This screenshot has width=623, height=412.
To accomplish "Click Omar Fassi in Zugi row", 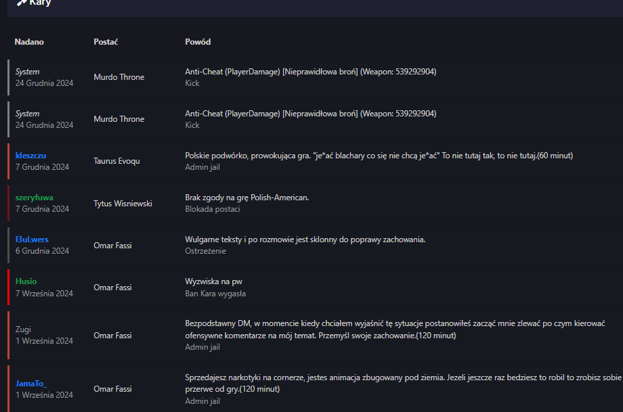I will [x=112, y=336].
